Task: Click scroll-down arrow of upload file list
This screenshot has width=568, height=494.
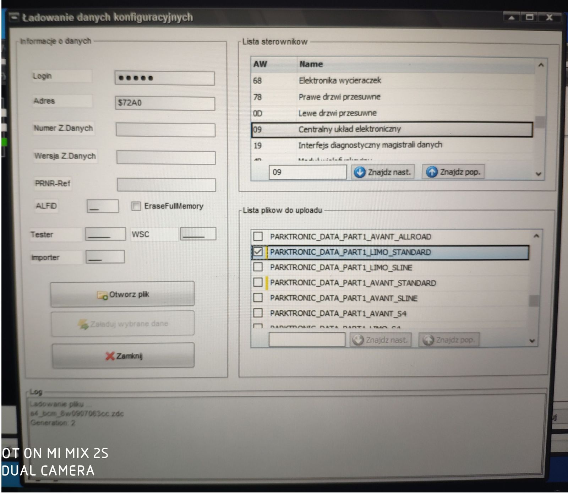Action: (532, 341)
